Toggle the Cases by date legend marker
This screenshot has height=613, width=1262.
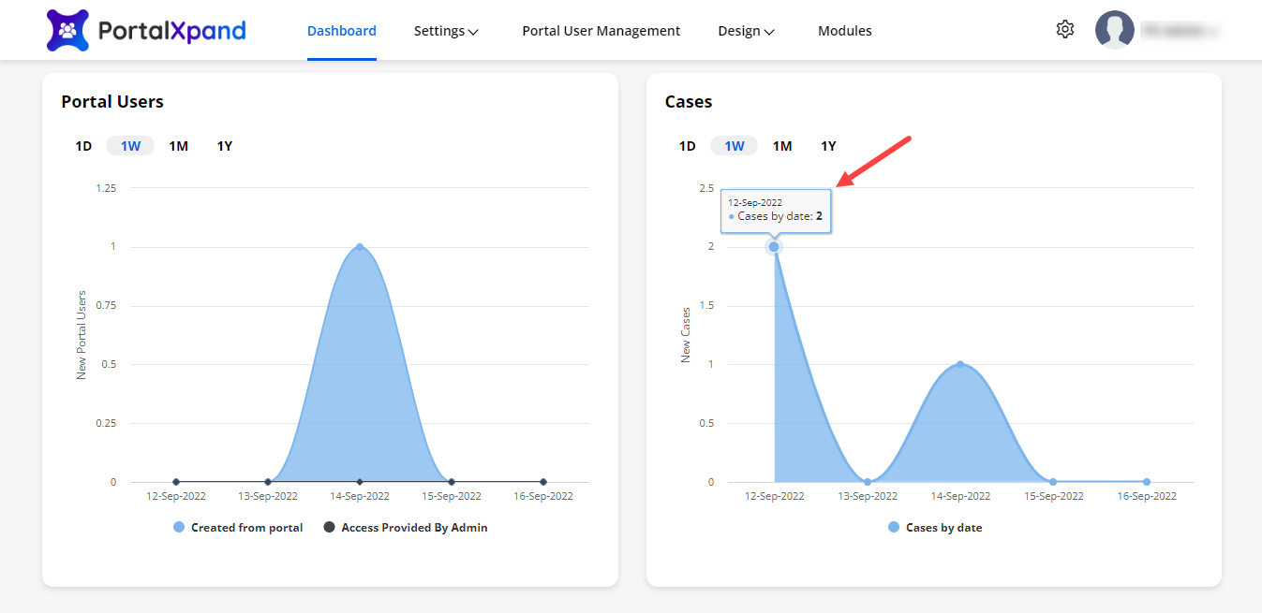(894, 528)
